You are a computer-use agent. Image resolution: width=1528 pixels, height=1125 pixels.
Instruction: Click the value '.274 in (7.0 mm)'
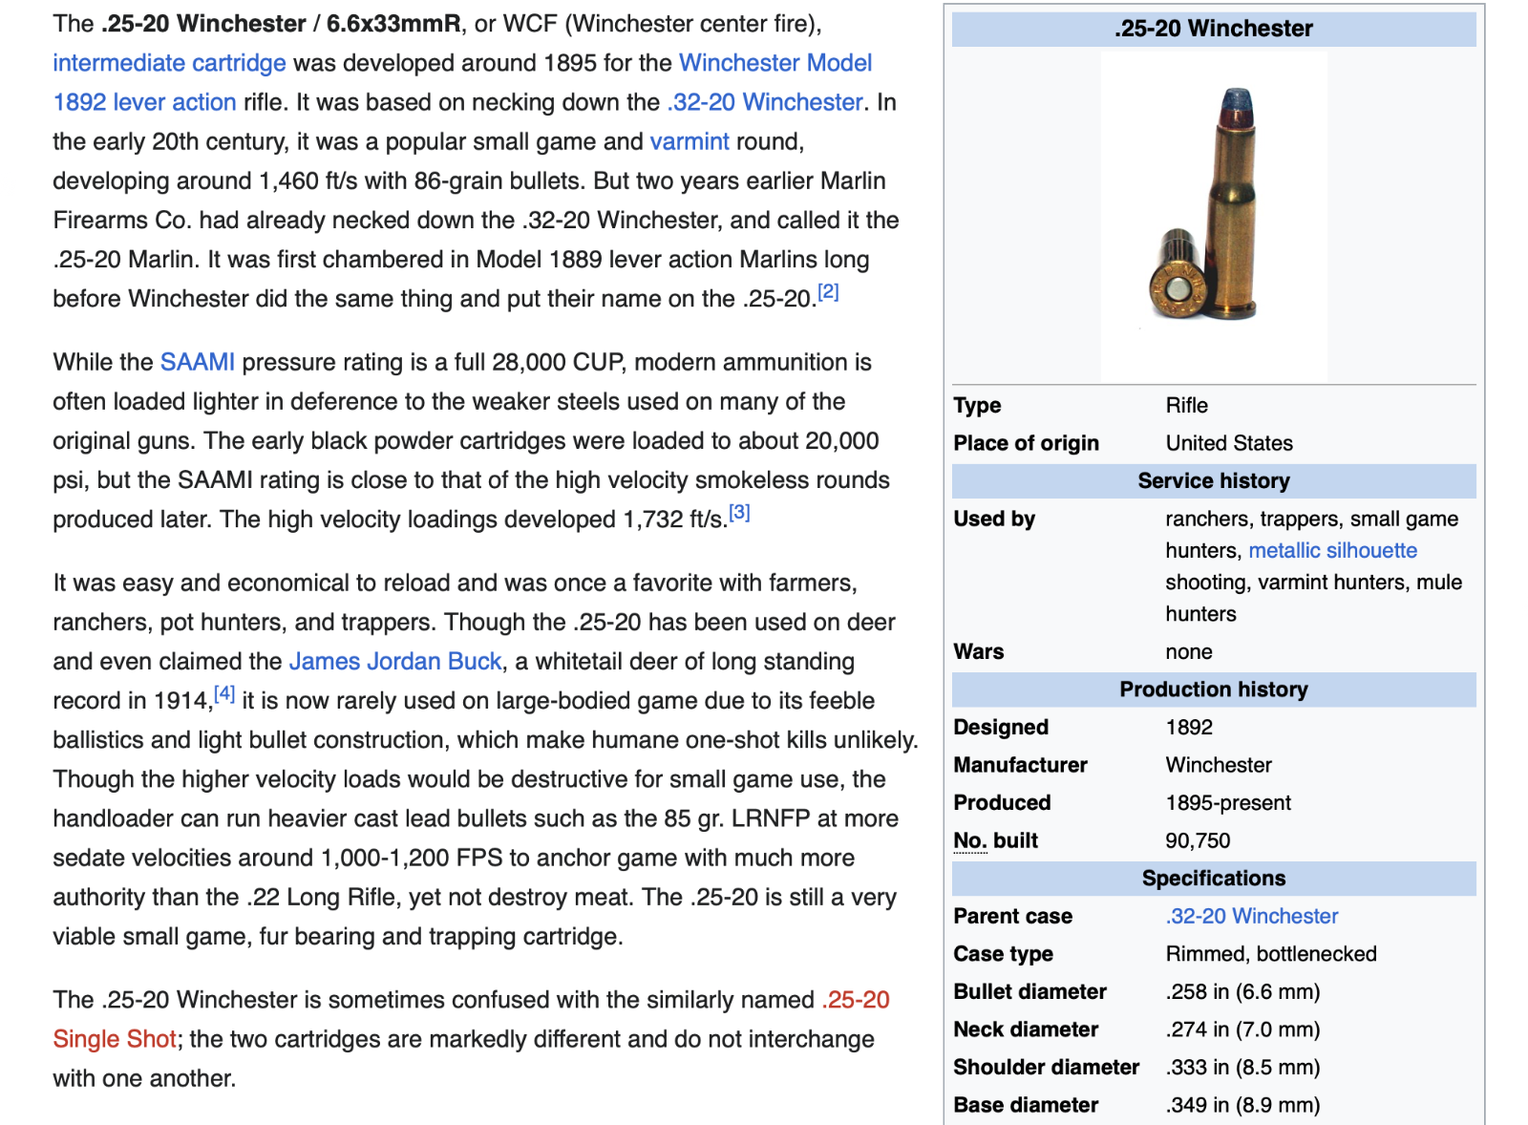(x=1242, y=1029)
